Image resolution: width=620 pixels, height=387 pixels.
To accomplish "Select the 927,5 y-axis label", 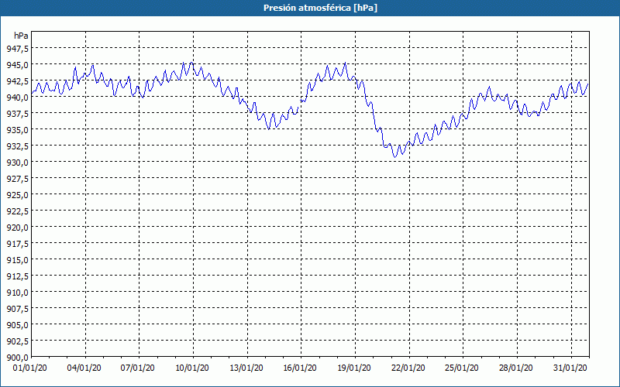I will click(x=17, y=179).
